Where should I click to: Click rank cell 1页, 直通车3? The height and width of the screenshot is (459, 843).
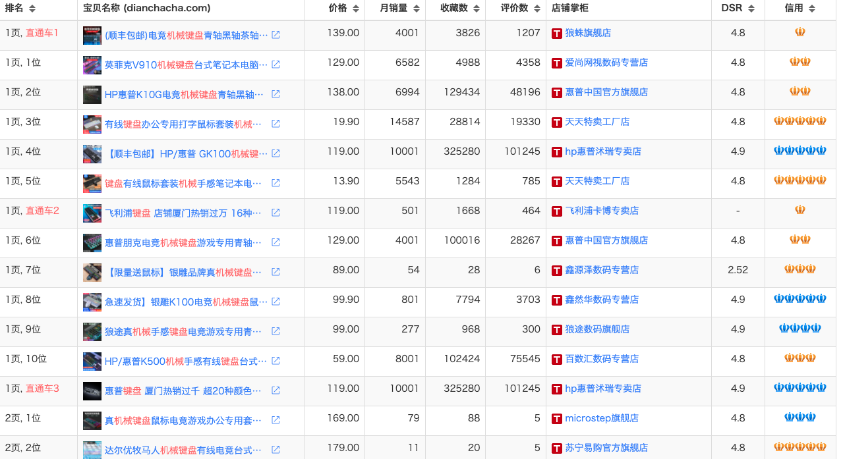coord(32,389)
